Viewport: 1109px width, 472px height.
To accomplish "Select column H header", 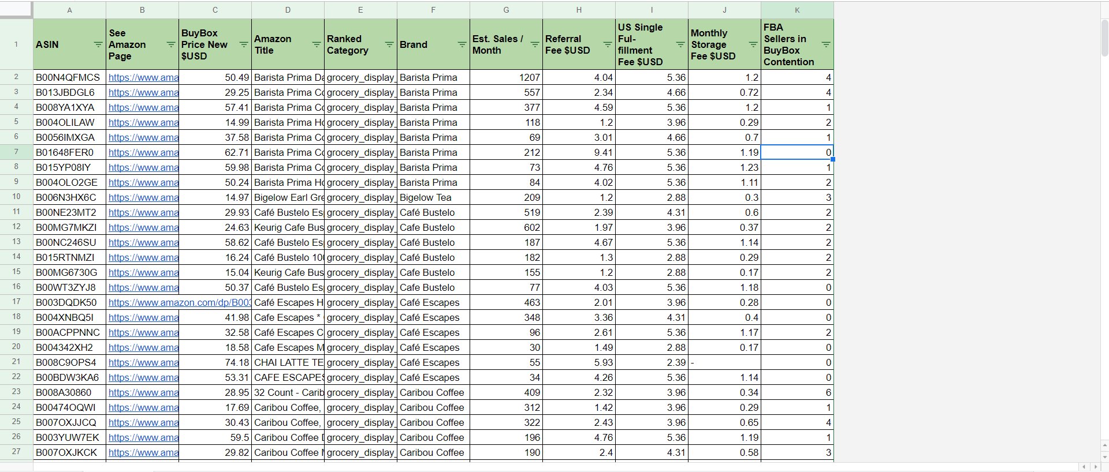I will pos(579,10).
